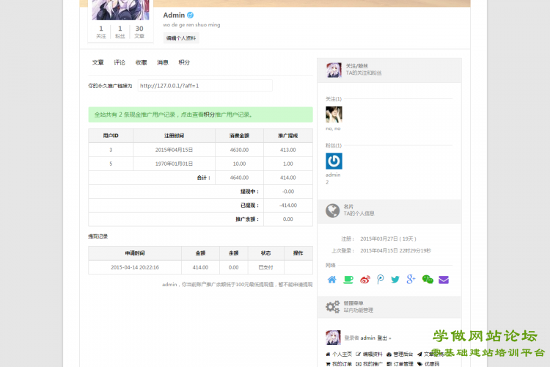Click the 消费金额 column header
The height and width of the screenshot is (367, 550).
239,136
